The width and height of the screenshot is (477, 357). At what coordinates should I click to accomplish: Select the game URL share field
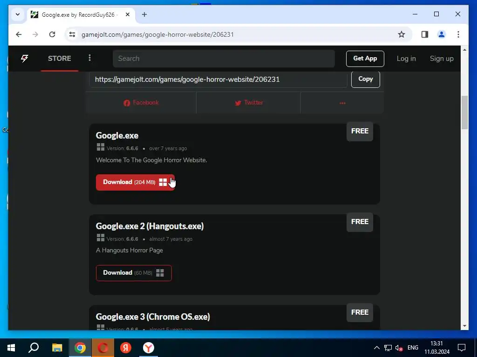[x=218, y=79]
